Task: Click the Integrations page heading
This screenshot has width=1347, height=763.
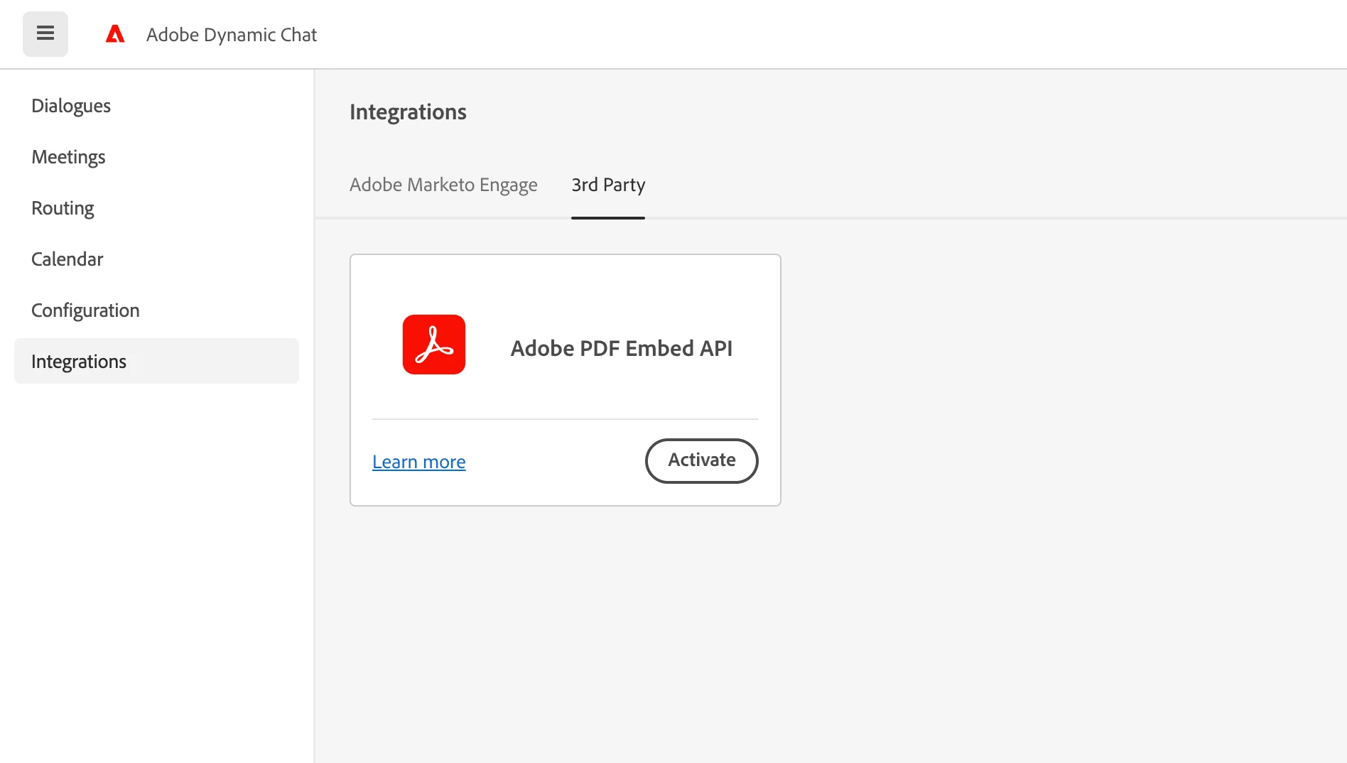Action: [408, 112]
